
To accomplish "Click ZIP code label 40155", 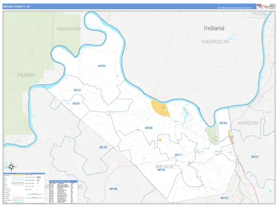I will [x=223, y=123].
